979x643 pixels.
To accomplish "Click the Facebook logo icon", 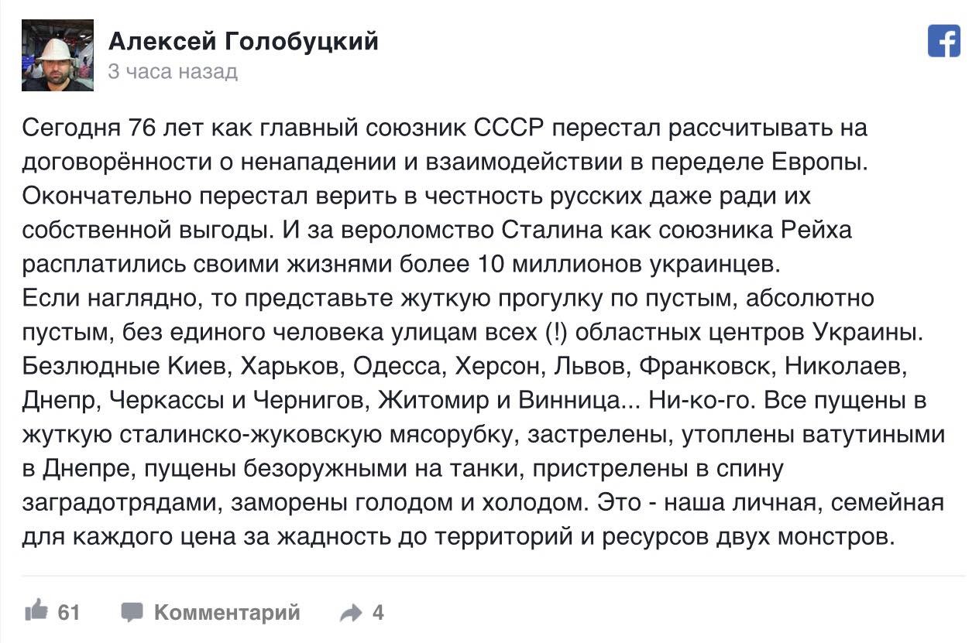I will pyautogui.click(x=943, y=41).
